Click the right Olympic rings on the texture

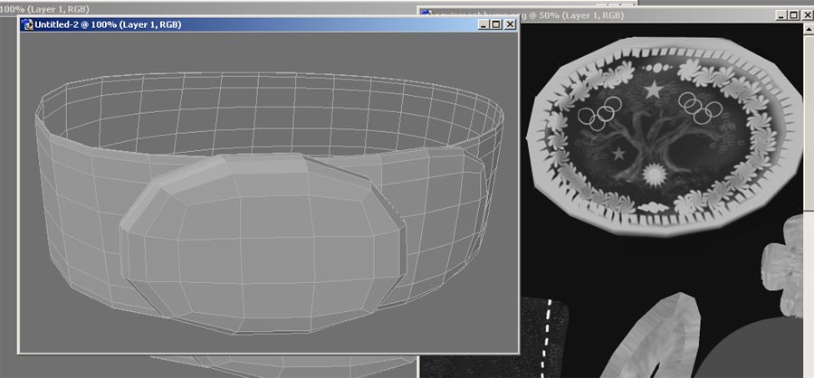pos(702,109)
